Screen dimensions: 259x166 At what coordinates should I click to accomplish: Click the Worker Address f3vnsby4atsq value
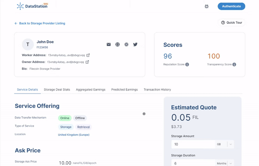pyautogui.click(x=66, y=55)
